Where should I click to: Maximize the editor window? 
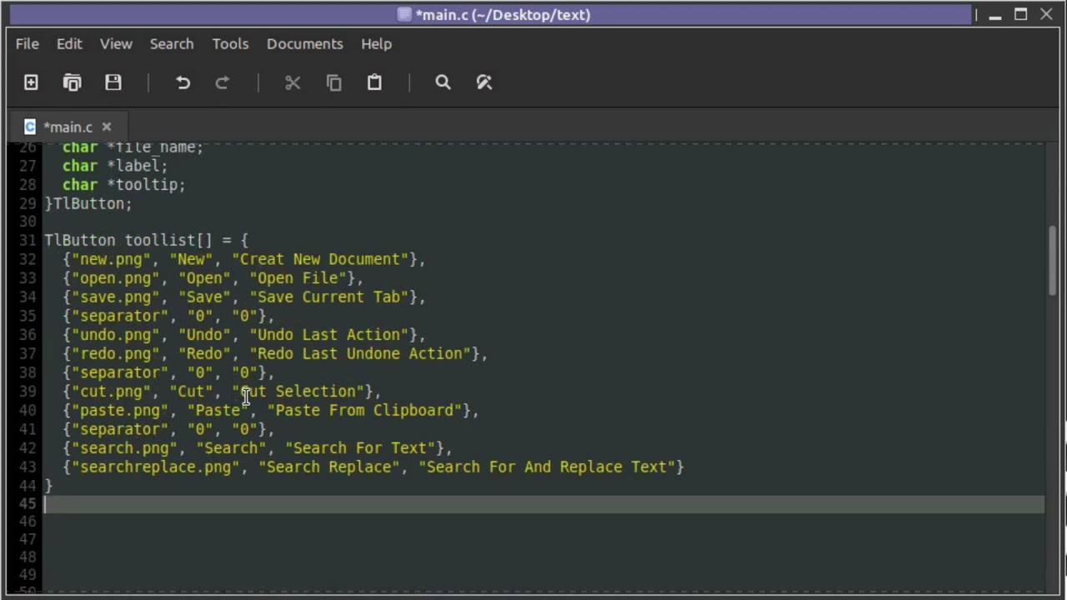(x=1021, y=14)
